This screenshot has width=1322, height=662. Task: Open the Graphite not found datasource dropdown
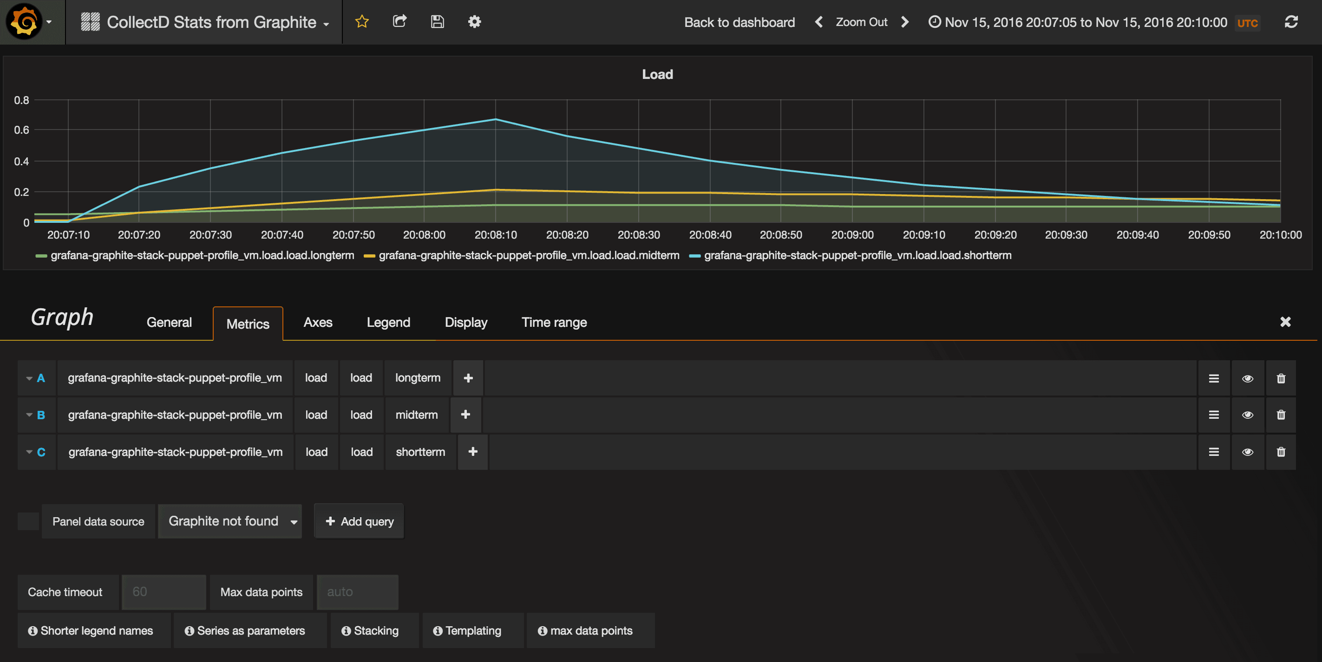point(230,521)
